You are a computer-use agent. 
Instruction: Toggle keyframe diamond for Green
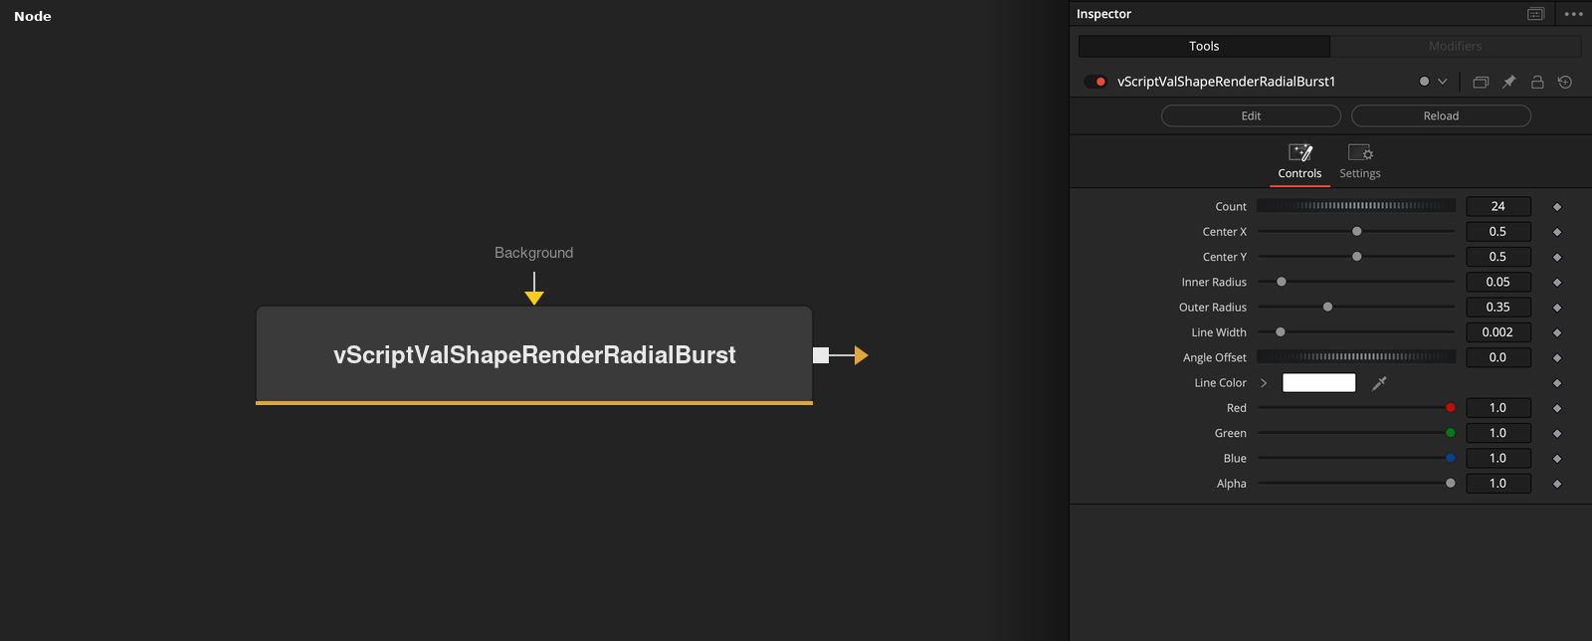(1557, 434)
